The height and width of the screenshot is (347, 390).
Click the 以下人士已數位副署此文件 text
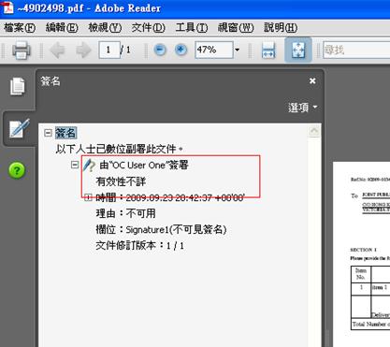(x=120, y=149)
